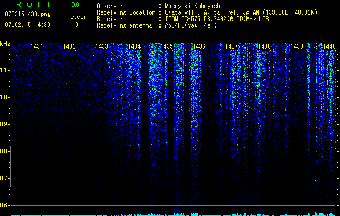Click the 'Observer' field label
The height and width of the screenshot is (216, 340).
click(x=110, y=6)
